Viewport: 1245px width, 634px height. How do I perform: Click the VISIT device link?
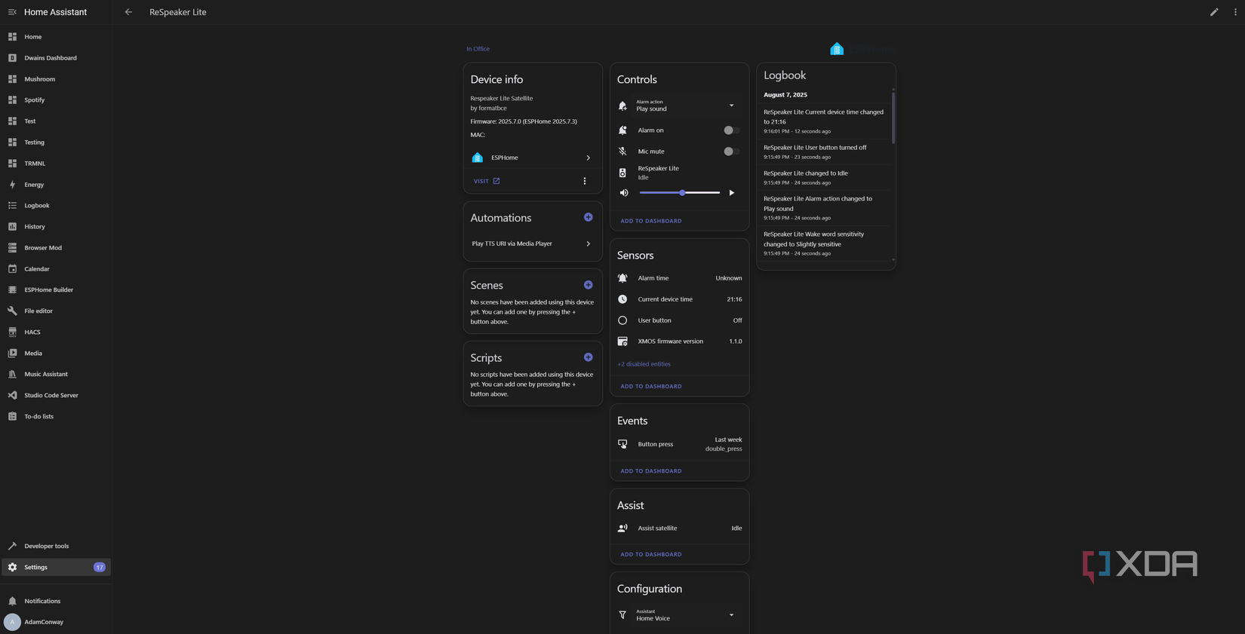coord(487,181)
